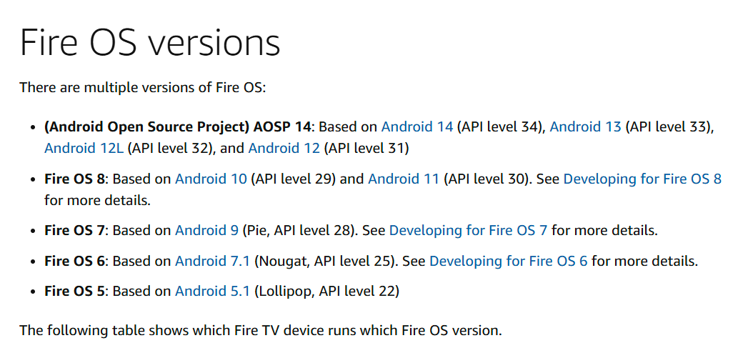
Task: Click the bold Fire OS 7 label
Action: click(74, 231)
